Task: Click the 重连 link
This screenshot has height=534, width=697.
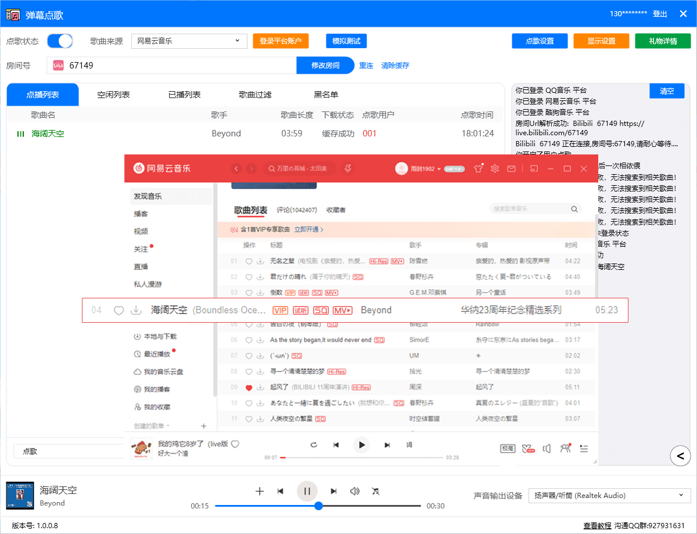Action: (366, 66)
